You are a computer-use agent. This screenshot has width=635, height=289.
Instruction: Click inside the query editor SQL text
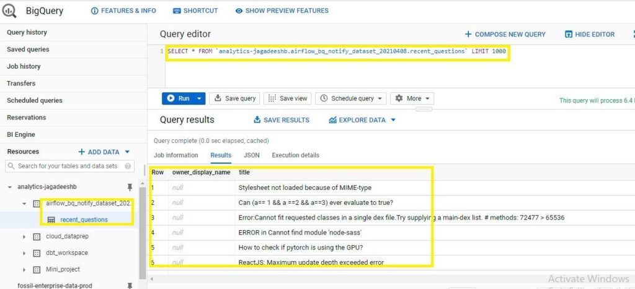click(x=337, y=51)
